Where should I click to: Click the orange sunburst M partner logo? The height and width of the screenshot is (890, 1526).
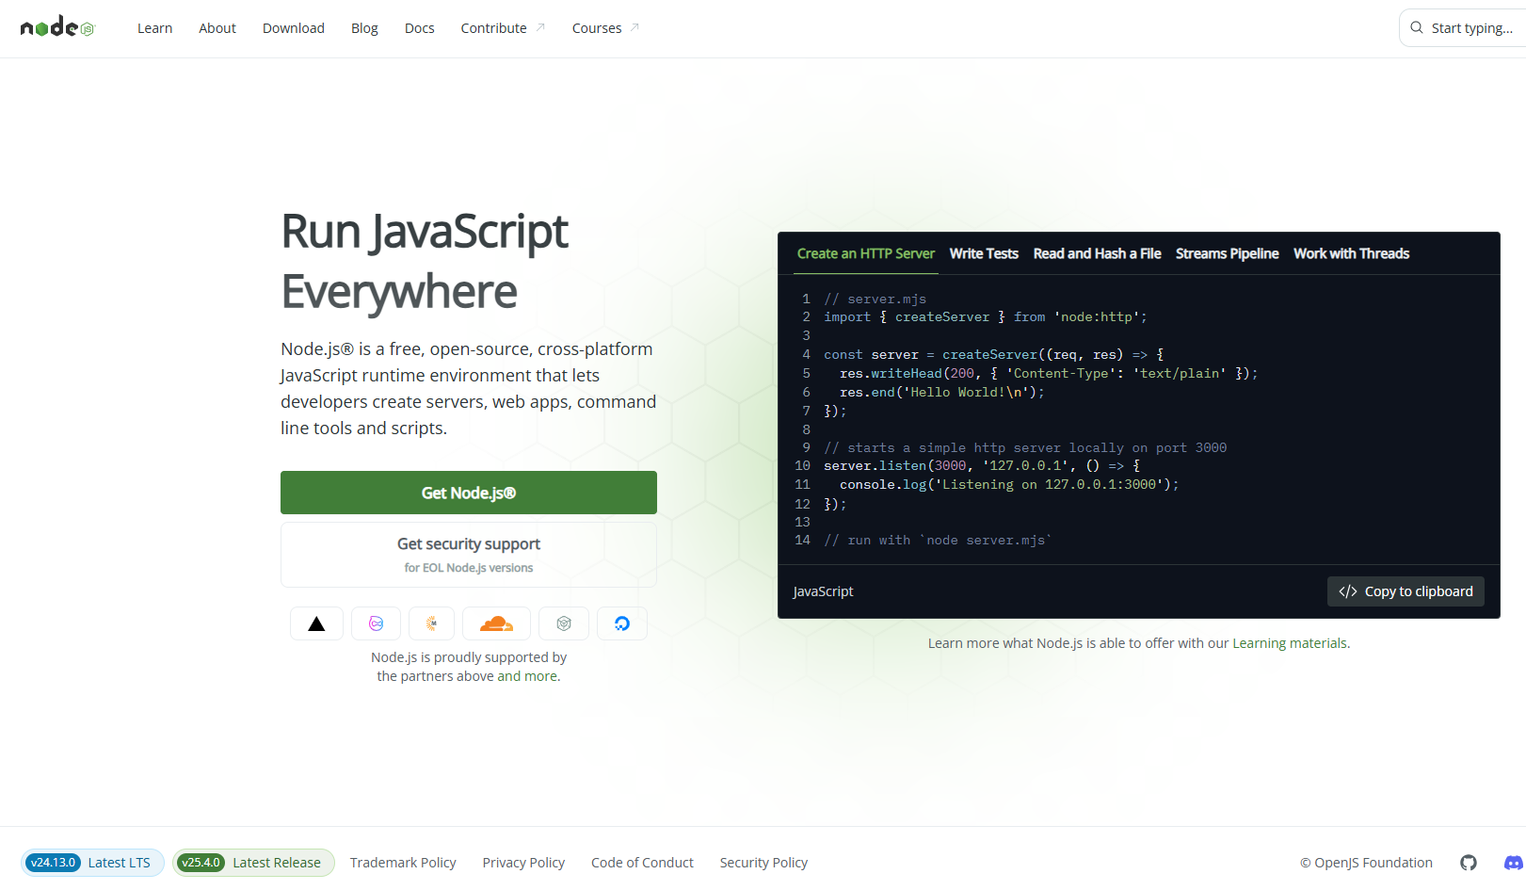(432, 623)
